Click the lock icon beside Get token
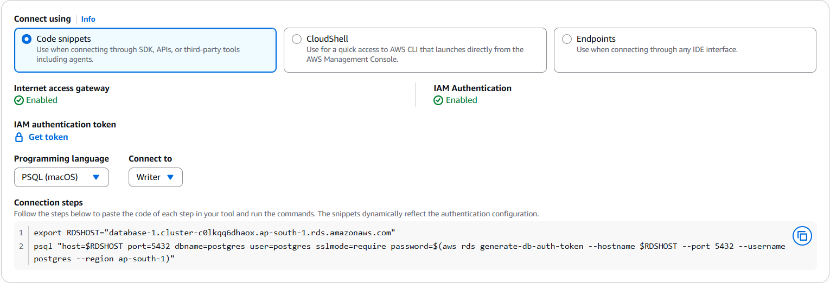The height and width of the screenshot is (283, 830). click(19, 137)
